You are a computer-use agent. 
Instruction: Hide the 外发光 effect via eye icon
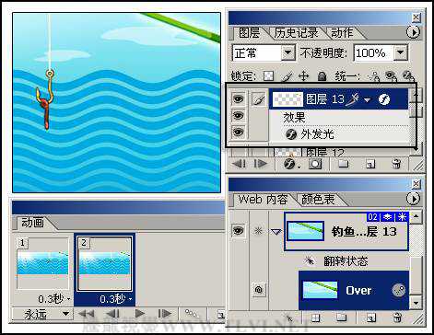pyautogui.click(x=239, y=133)
